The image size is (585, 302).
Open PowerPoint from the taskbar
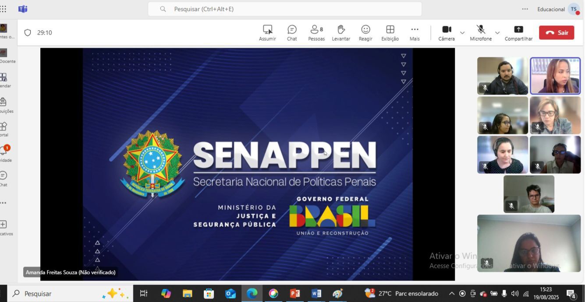[x=295, y=294]
